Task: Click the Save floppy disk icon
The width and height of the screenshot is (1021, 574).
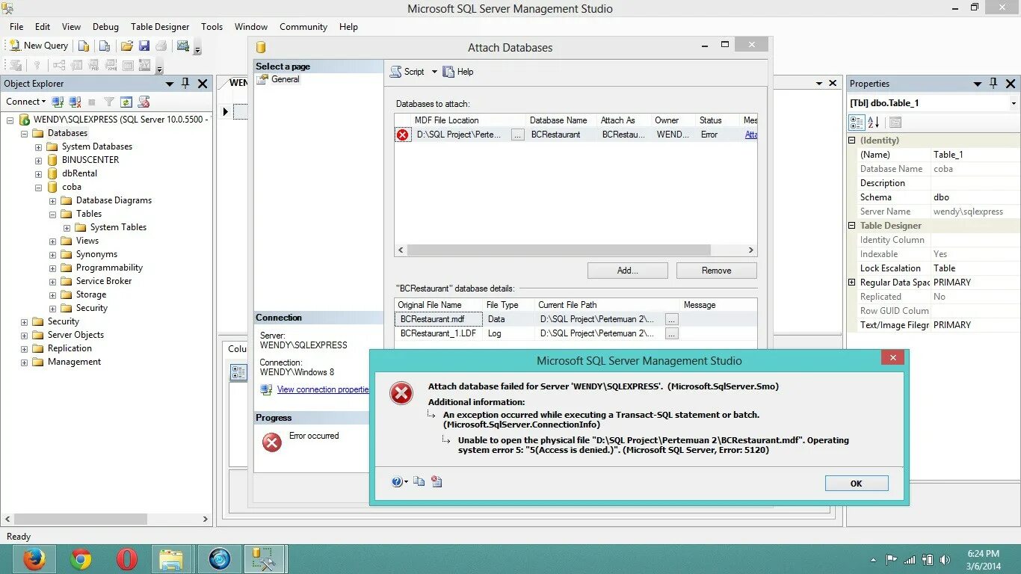Action: pos(144,46)
